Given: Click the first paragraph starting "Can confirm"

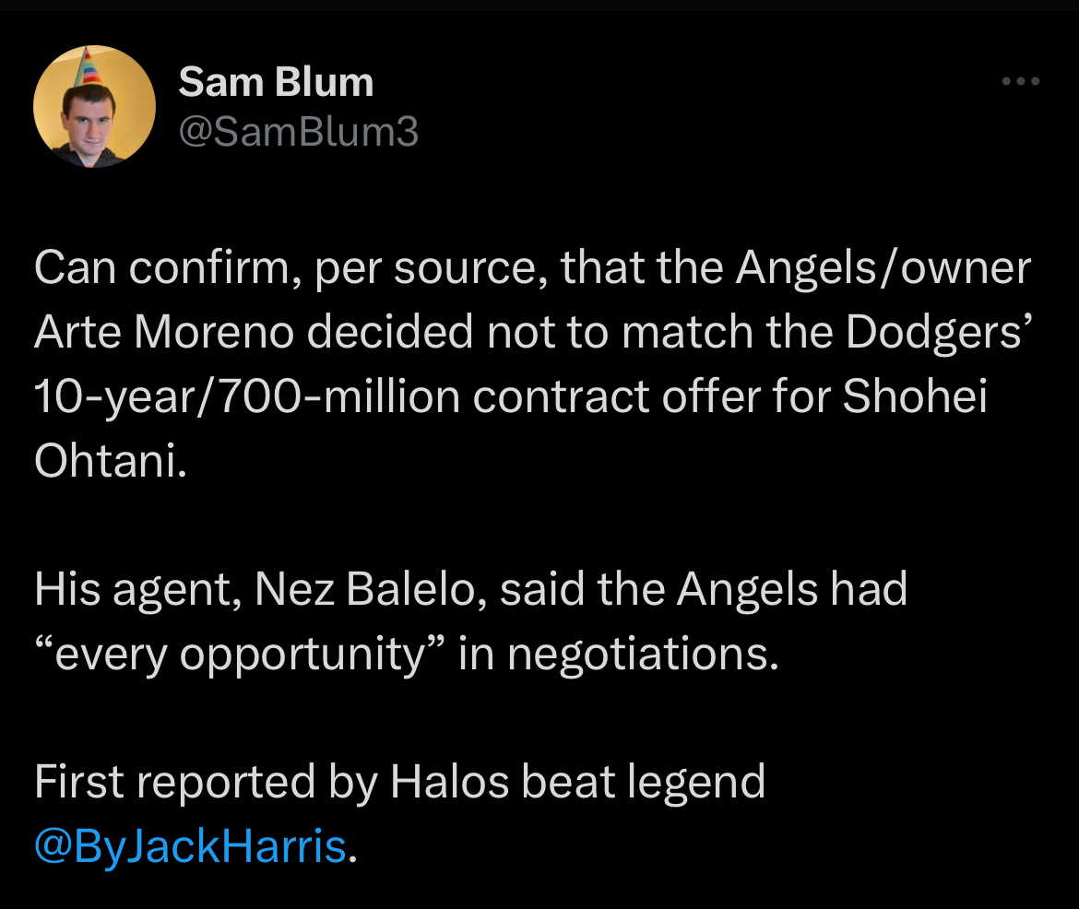Looking at the screenshot, I should 533,363.
